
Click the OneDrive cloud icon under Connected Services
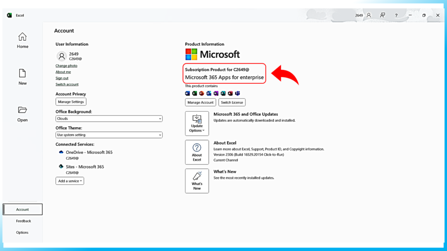(x=61, y=152)
